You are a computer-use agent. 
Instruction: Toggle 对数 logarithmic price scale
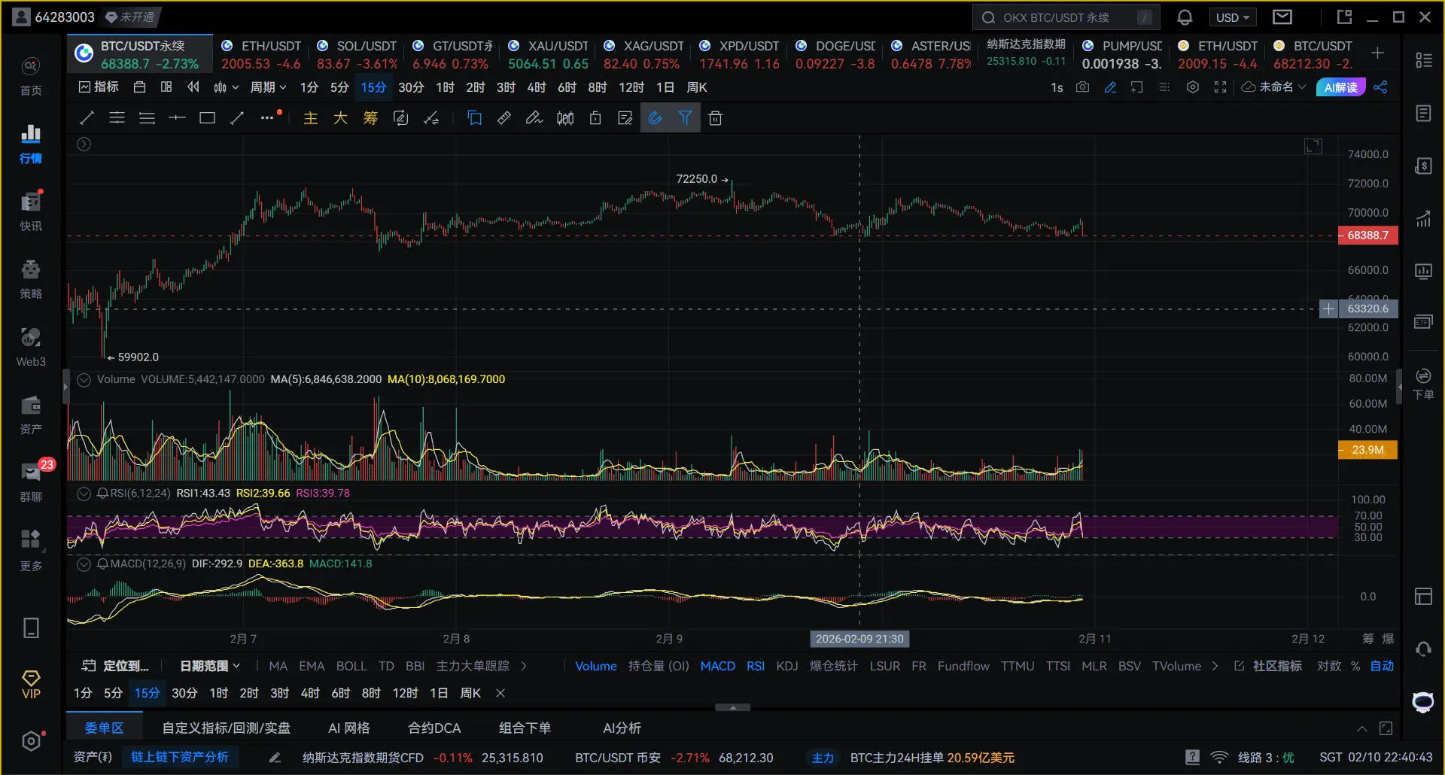coord(1328,666)
